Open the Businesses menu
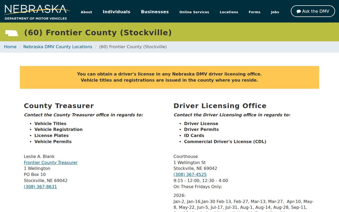Viewport: 339px width, 212px height. point(155,12)
